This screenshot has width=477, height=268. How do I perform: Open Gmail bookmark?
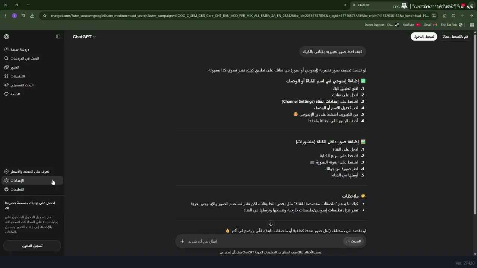coord(430,25)
